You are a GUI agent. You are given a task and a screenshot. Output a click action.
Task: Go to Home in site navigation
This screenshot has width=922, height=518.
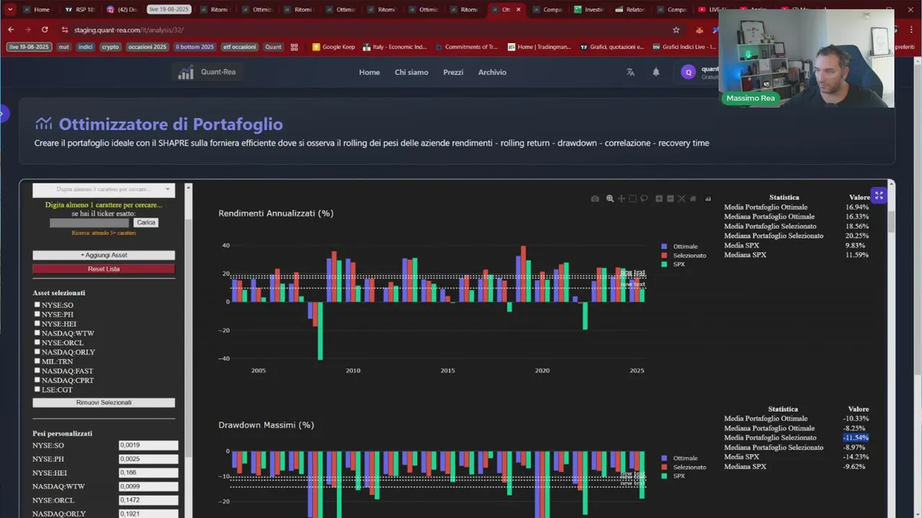pos(370,72)
